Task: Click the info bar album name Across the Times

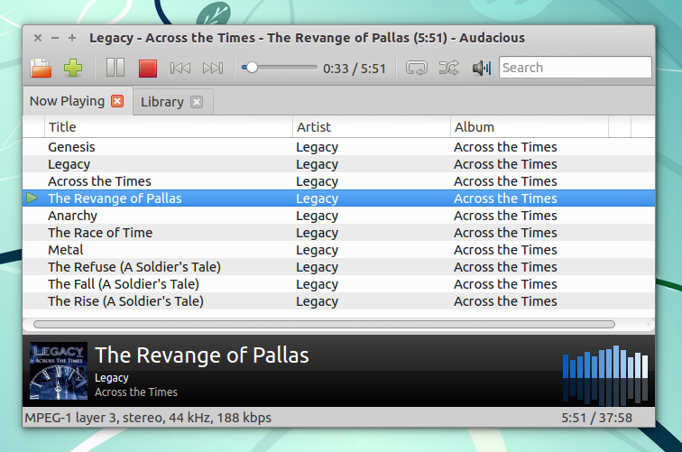Action: tap(136, 392)
